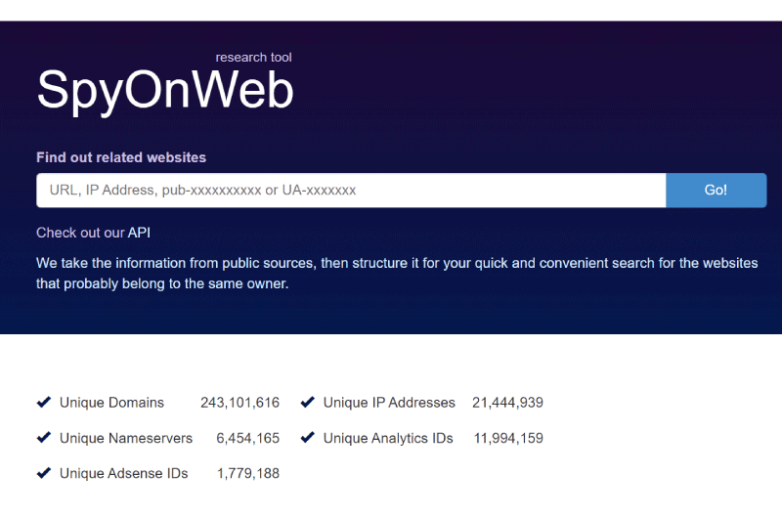Open the API link
This screenshot has width=782, height=518.
pyautogui.click(x=139, y=233)
